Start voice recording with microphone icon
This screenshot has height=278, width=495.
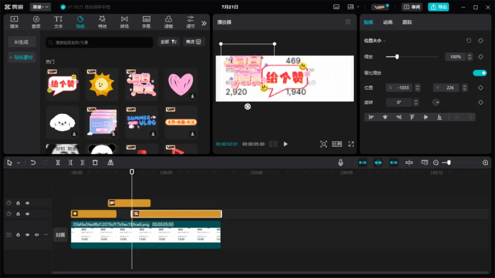(x=341, y=163)
